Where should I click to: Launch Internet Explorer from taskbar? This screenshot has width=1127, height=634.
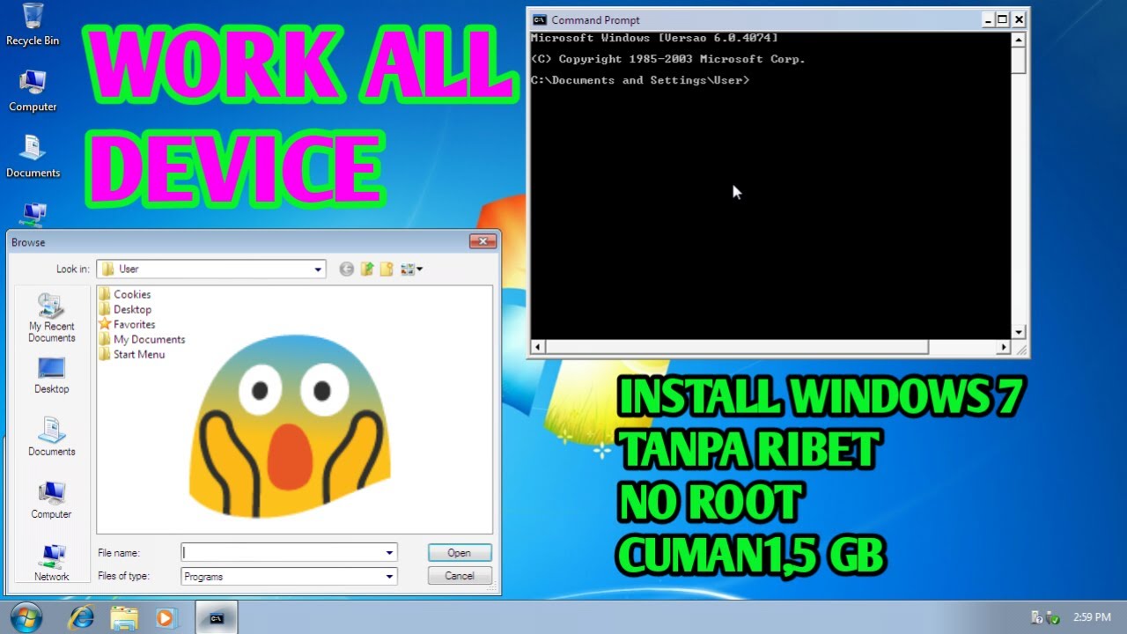(82, 618)
